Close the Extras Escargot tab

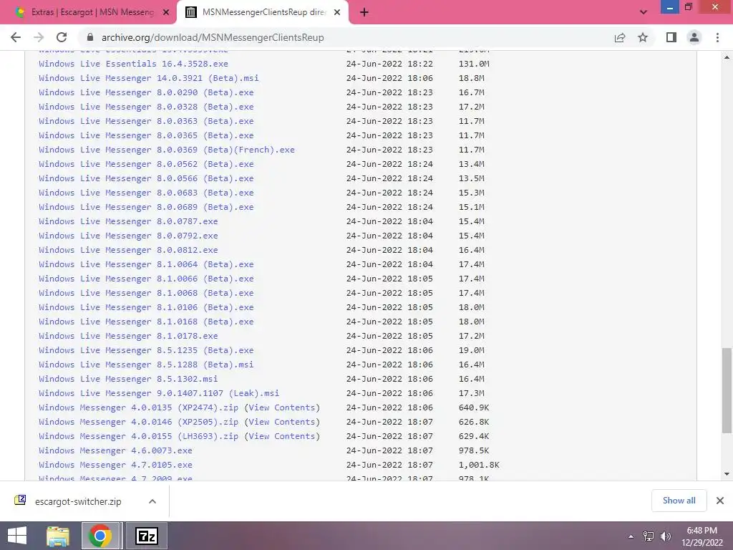(166, 13)
